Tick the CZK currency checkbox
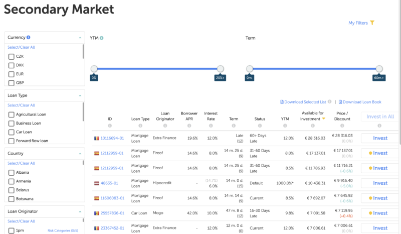Screen dimensions: 401x234 pos(11,57)
